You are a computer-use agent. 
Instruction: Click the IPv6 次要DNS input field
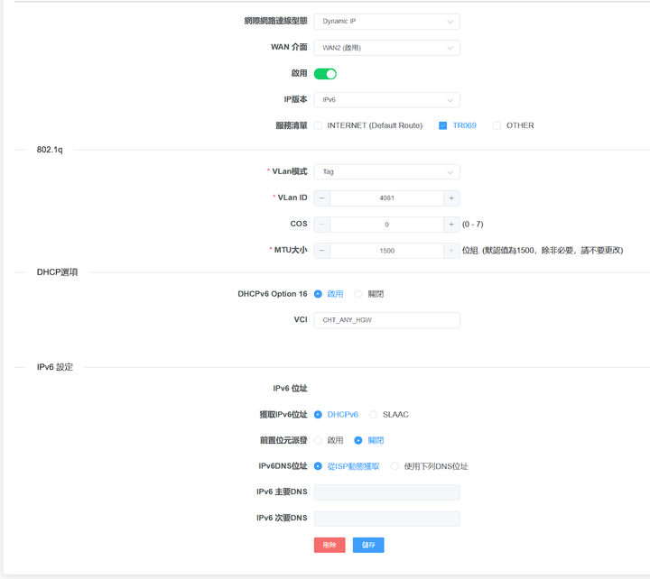[386, 519]
